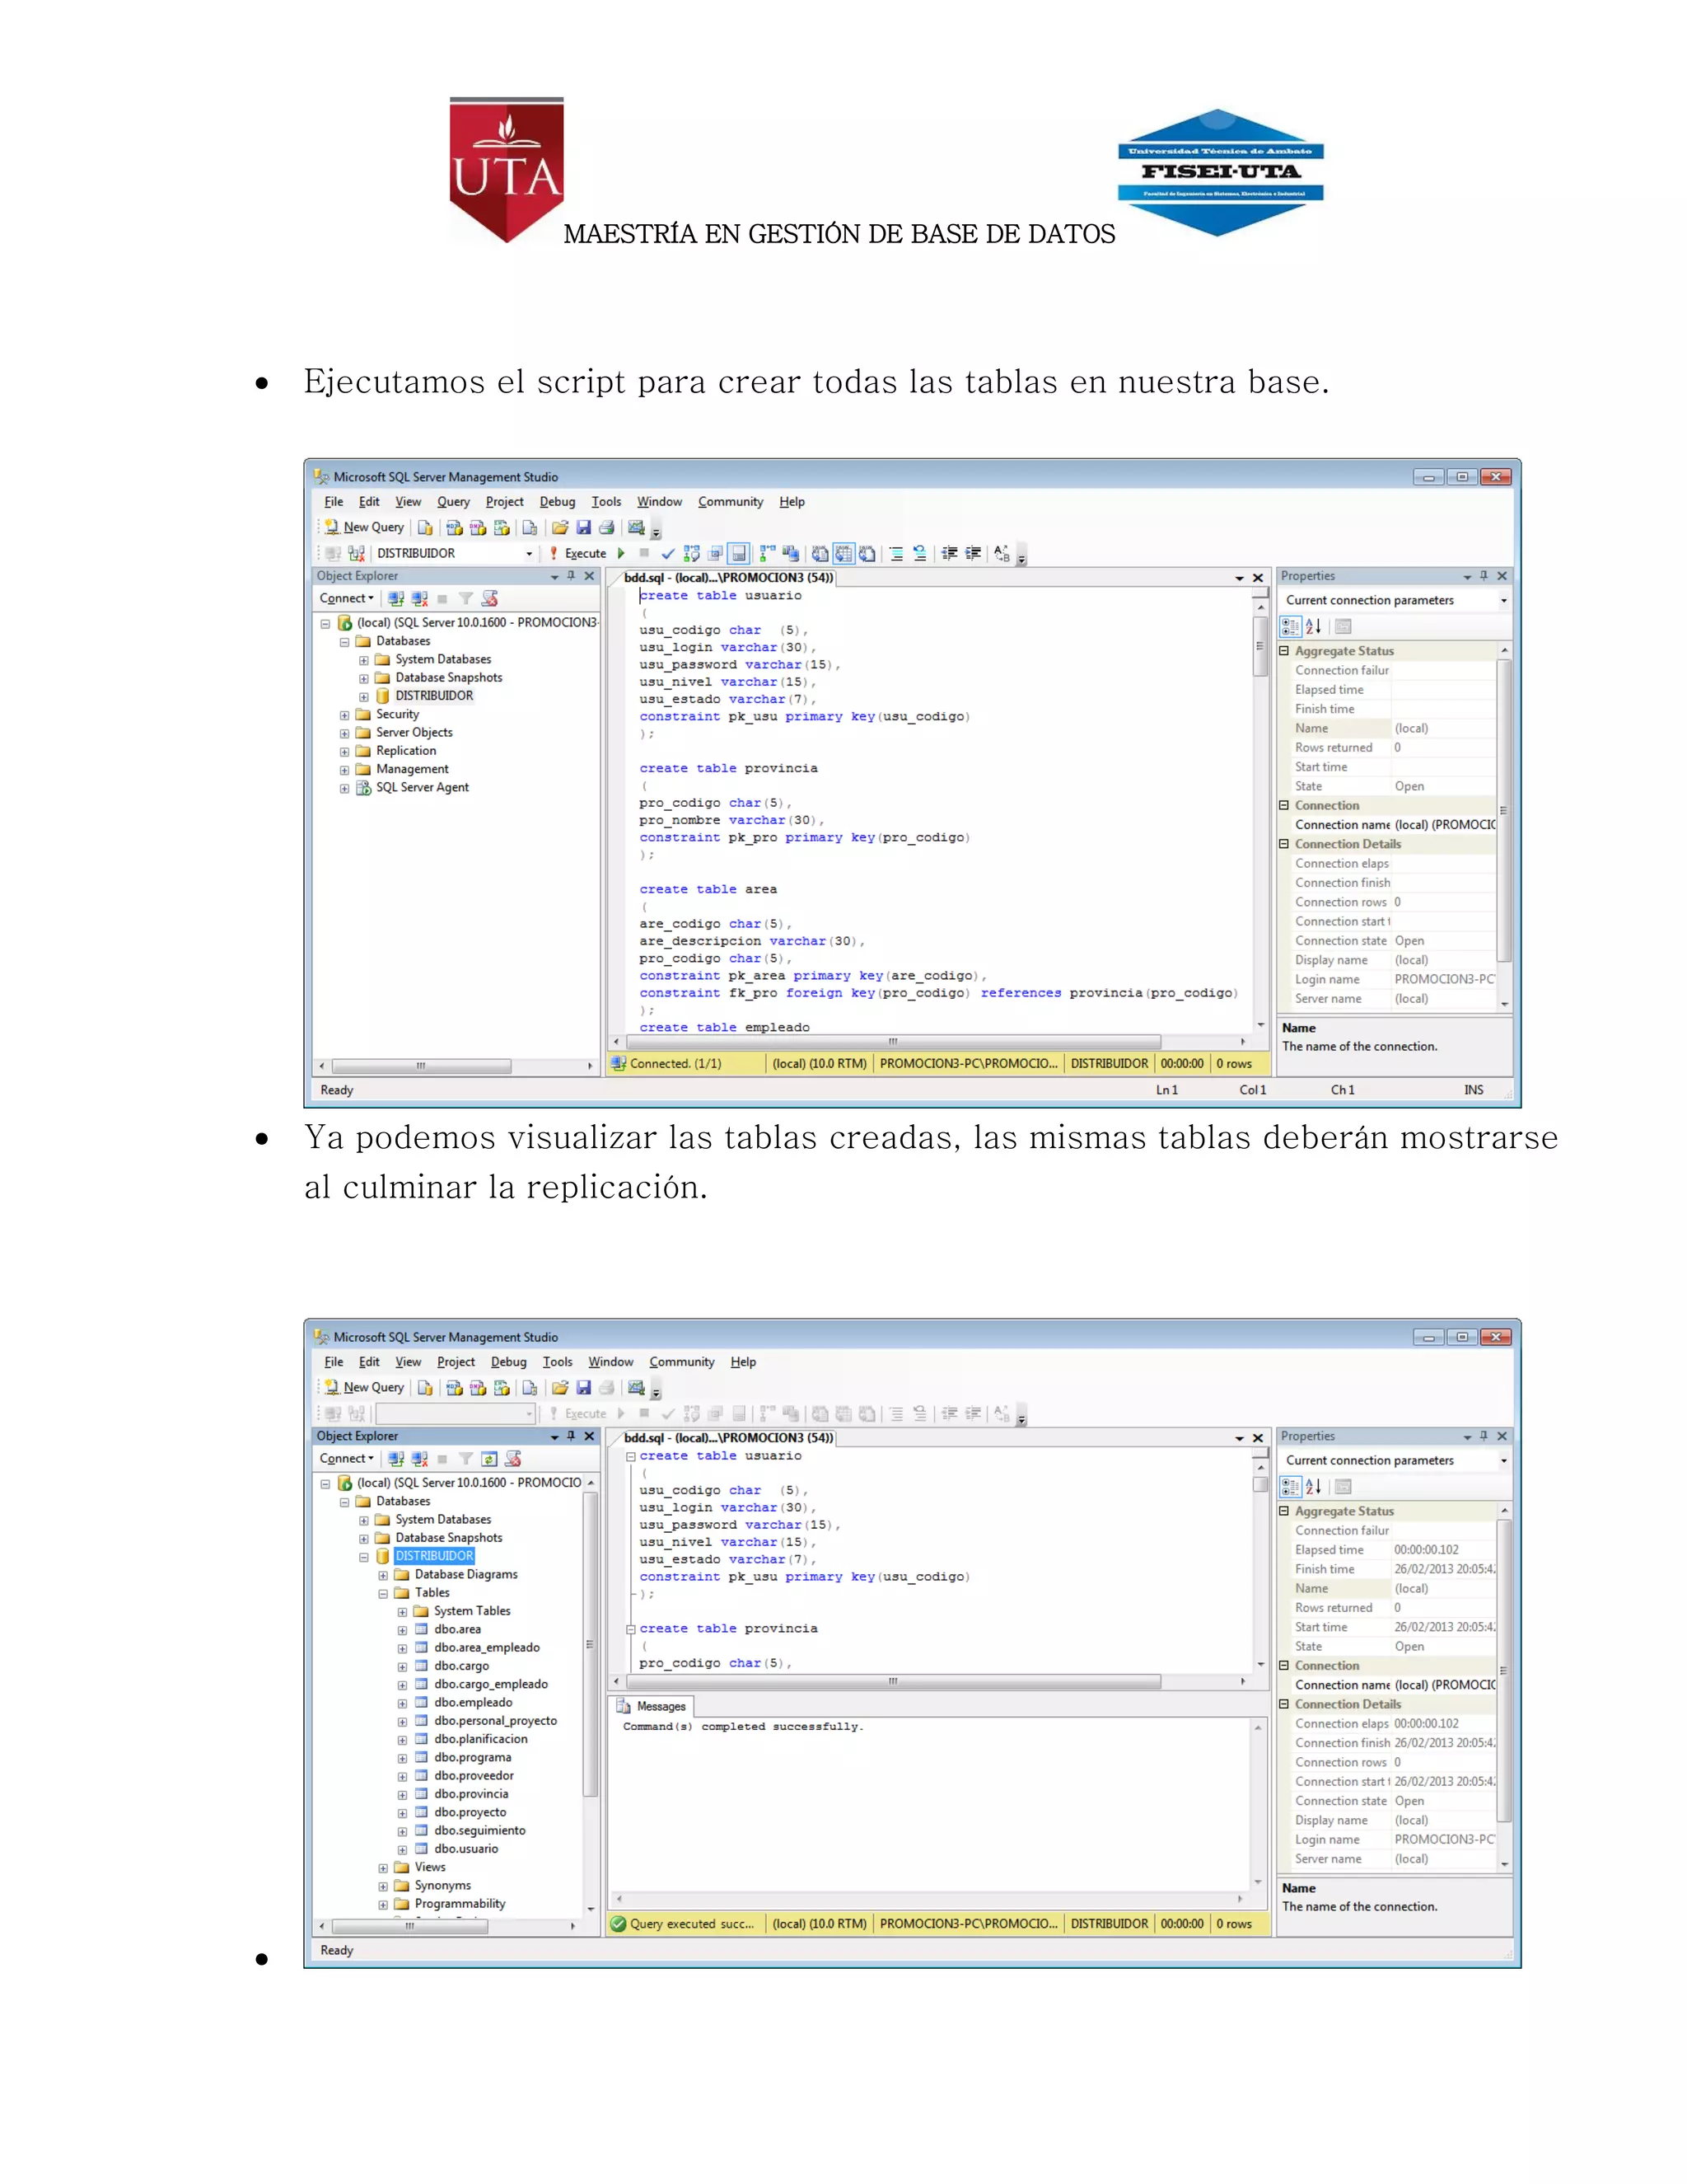The width and height of the screenshot is (1687, 2184).
Task: Click the blue Parse checkmark in upper SSMS toolbar
Action: click(x=667, y=553)
